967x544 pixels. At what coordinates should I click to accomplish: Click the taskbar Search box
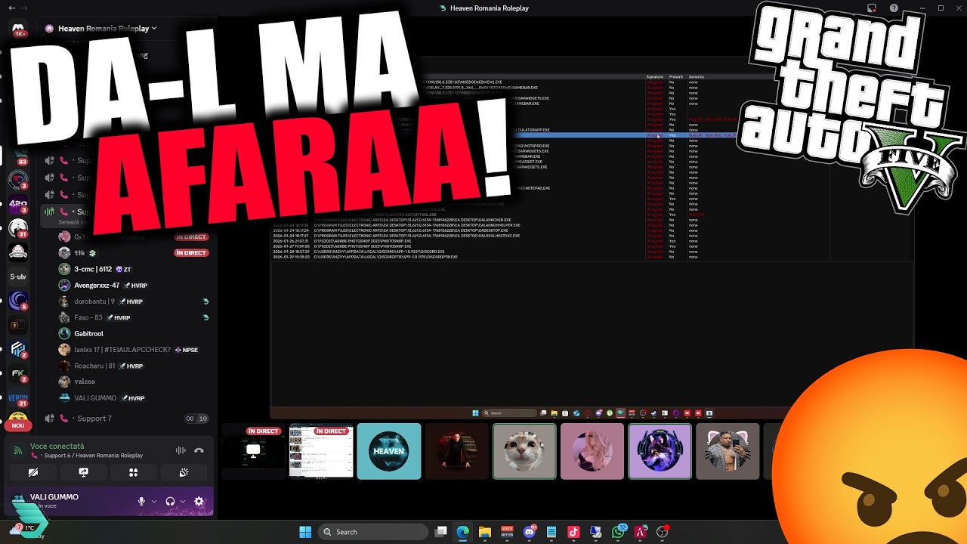[x=372, y=532]
